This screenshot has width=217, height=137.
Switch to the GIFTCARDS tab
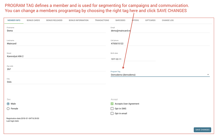[150, 20]
